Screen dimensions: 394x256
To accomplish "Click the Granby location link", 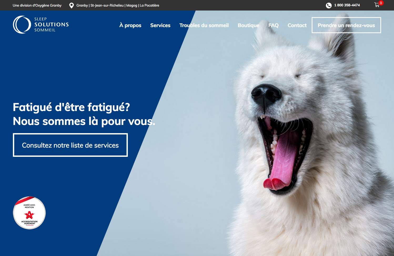I will [82, 6].
